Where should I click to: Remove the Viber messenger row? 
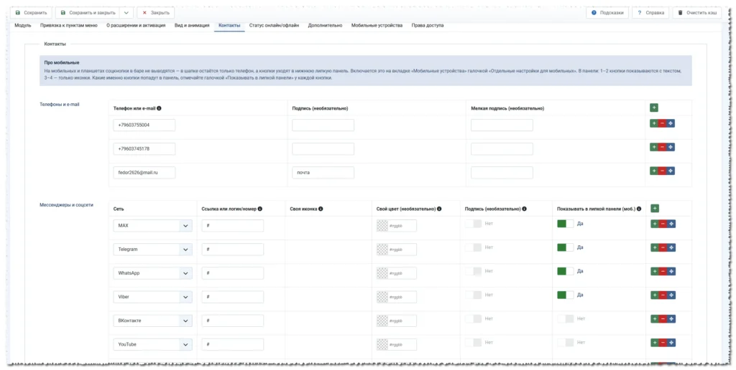(663, 295)
